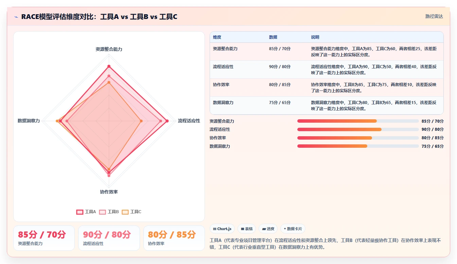Click the 协作效率 radar axis label
The width and height of the screenshot is (457, 264).
coord(109,192)
